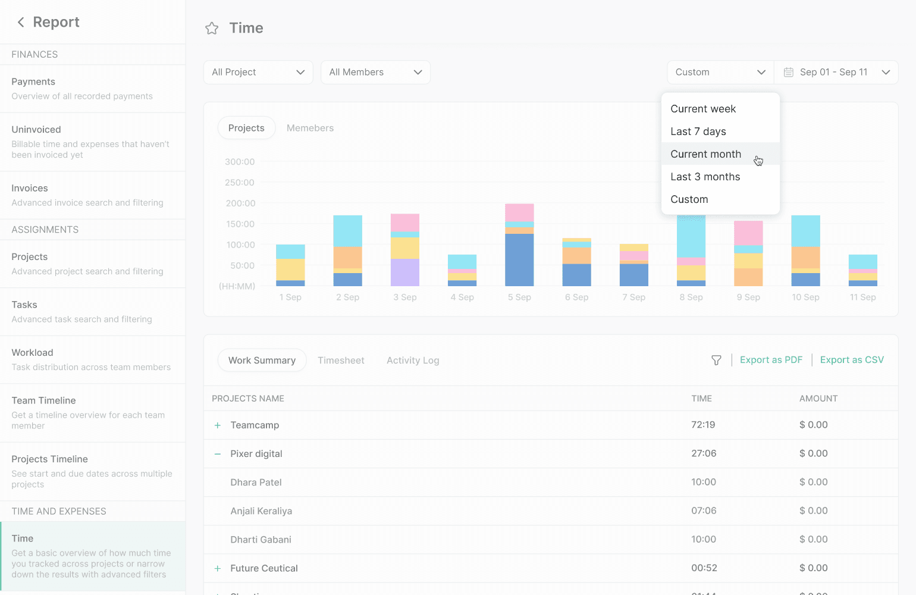Expand the Future Ceutical project row
This screenshot has height=595, width=916.
[x=218, y=569]
